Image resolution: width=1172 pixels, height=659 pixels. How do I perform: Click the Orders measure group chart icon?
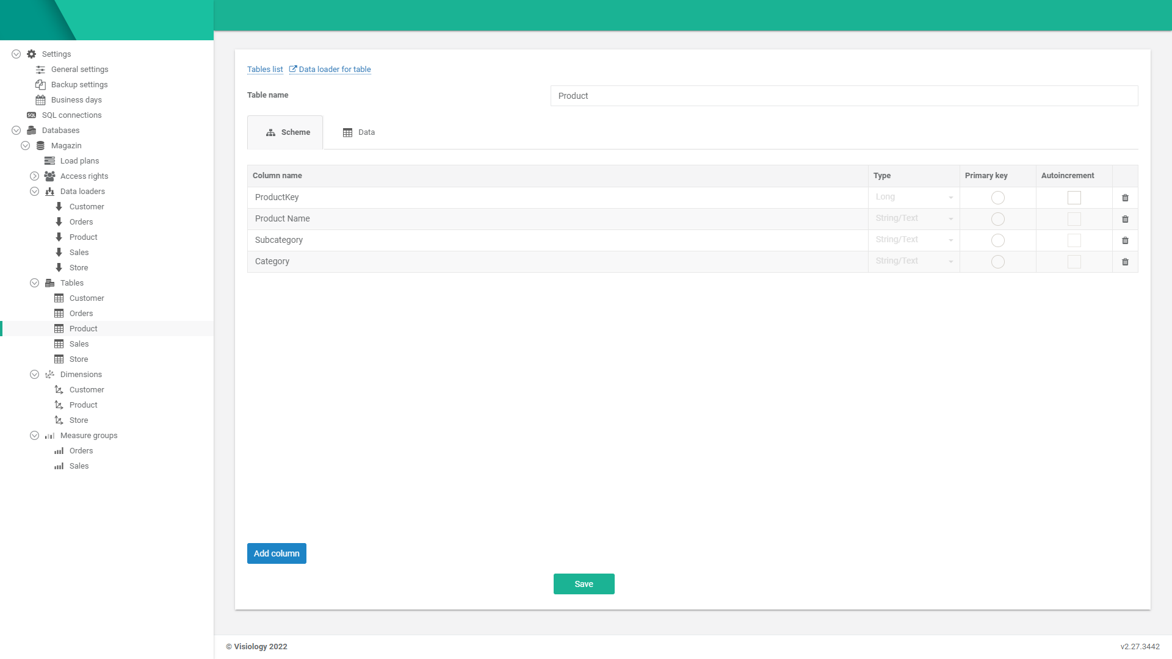(x=59, y=451)
